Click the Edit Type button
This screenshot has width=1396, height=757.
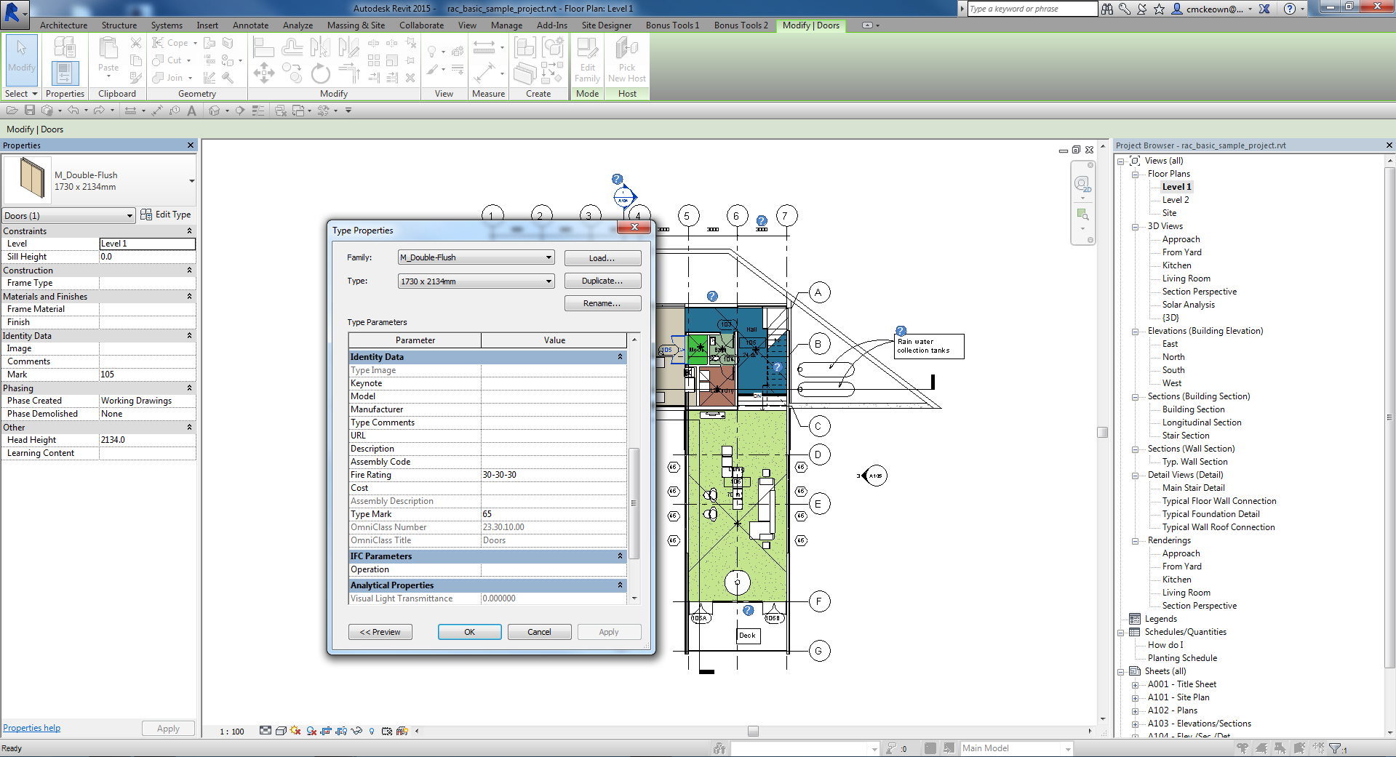point(166,215)
